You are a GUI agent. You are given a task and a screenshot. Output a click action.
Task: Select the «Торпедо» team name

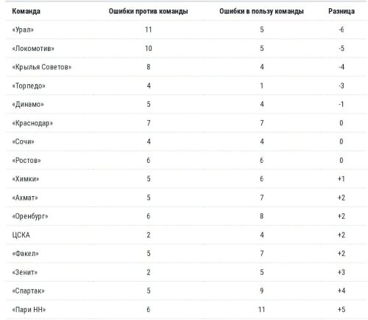click(29, 86)
